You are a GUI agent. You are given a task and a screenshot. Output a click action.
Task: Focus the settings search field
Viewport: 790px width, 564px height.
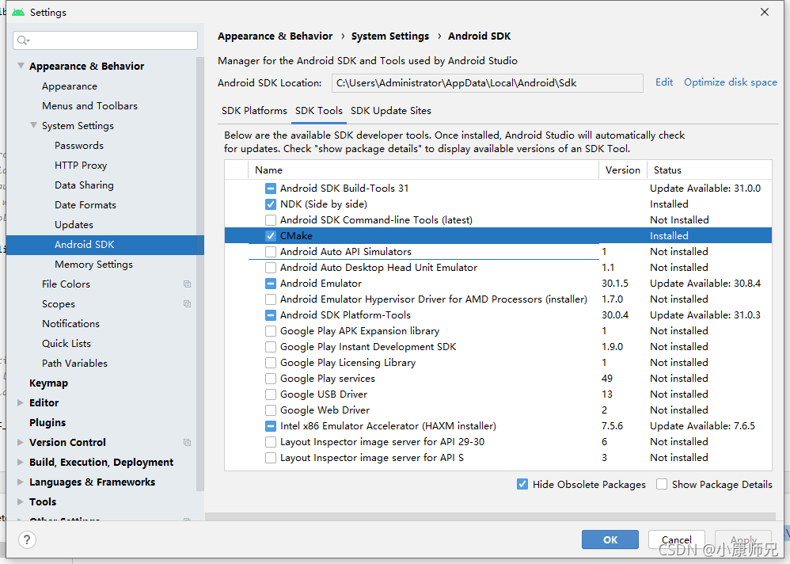(105, 40)
